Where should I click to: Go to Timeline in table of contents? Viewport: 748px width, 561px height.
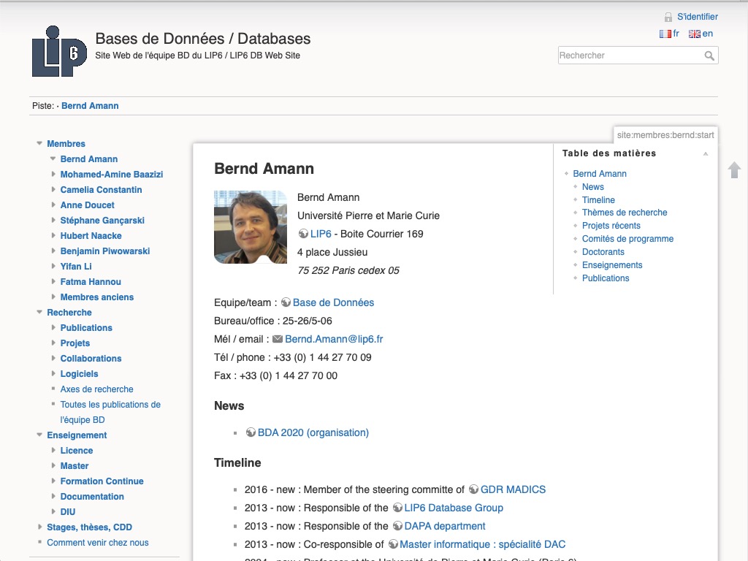pyautogui.click(x=598, y=200)
